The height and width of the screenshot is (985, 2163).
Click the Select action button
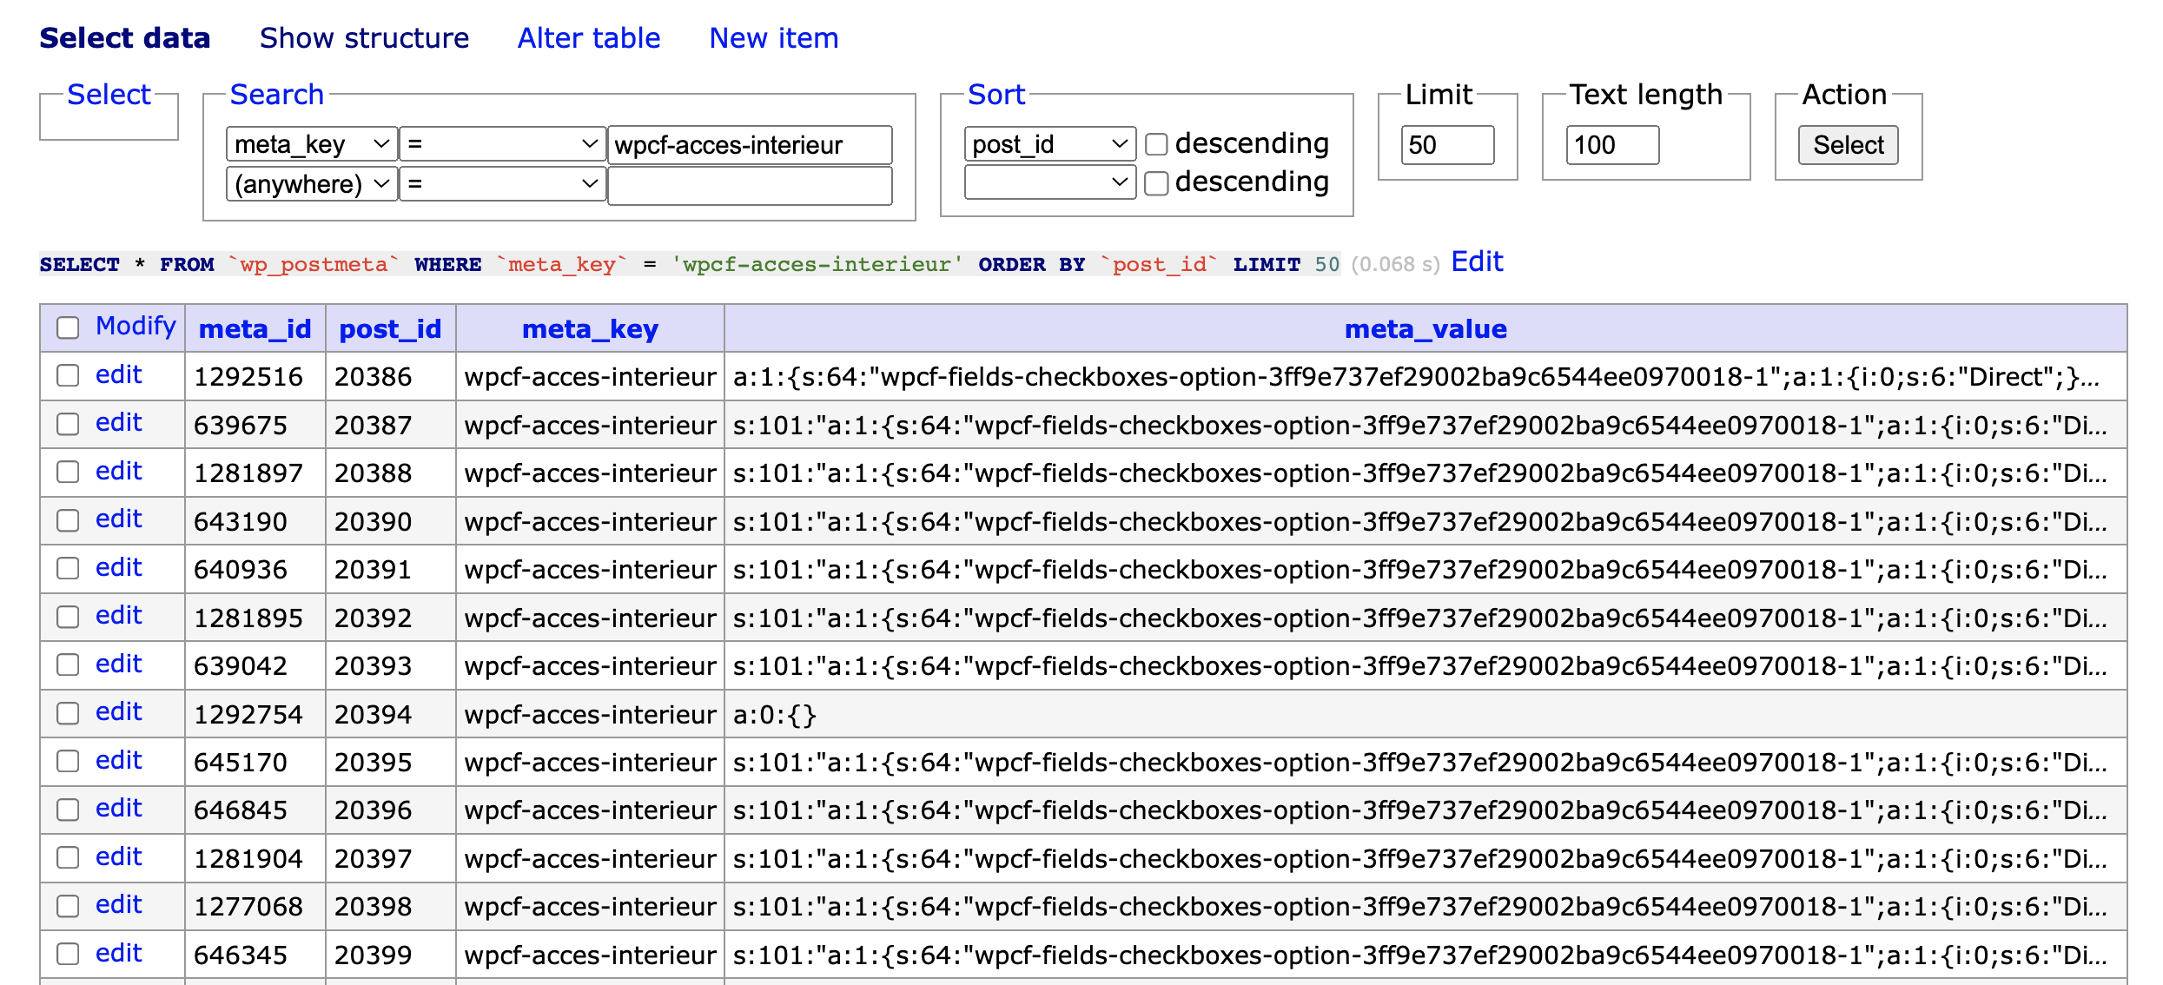tap(1849, 145)
